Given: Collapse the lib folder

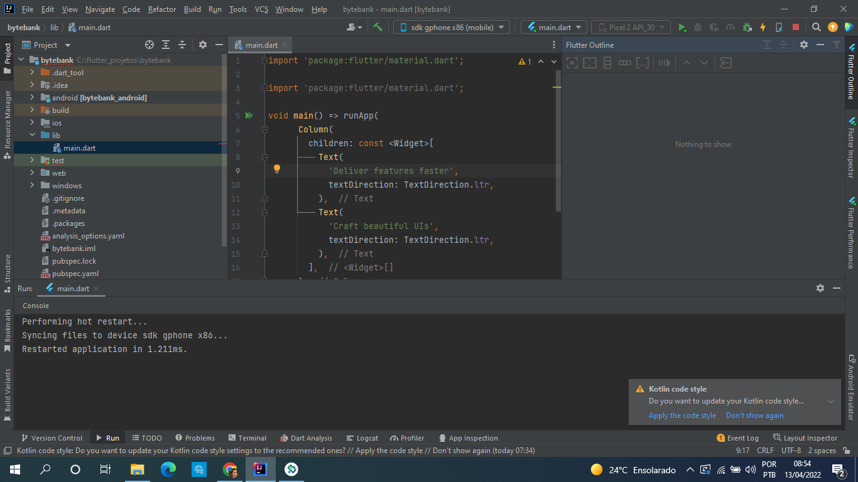Looking at the screenshot, I should (x=32, y=136).
